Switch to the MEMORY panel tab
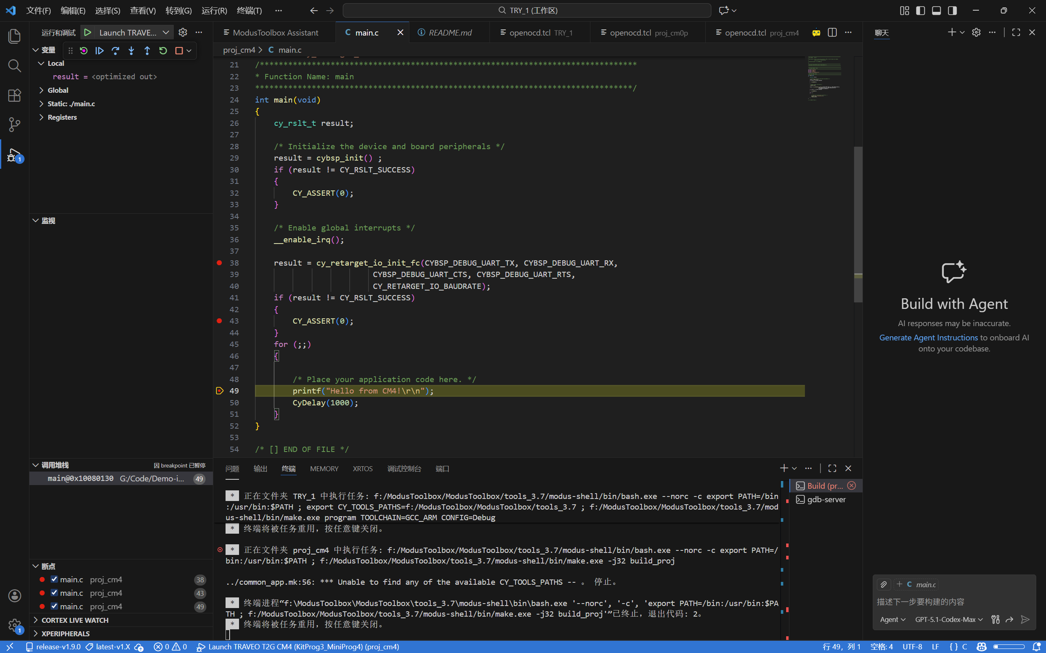Screen dimensions: 1046x653 324,469
